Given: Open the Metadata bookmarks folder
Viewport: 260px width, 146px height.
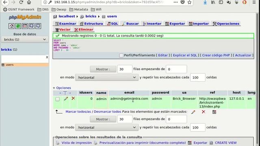Looking at the screenshot, I should [78, 9].
